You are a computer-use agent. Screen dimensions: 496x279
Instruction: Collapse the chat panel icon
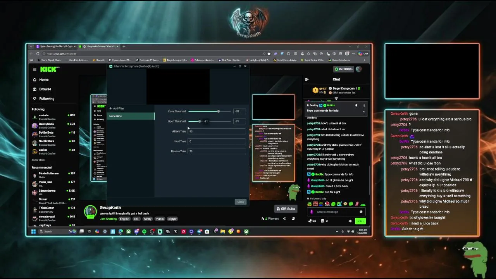(307, 79)
